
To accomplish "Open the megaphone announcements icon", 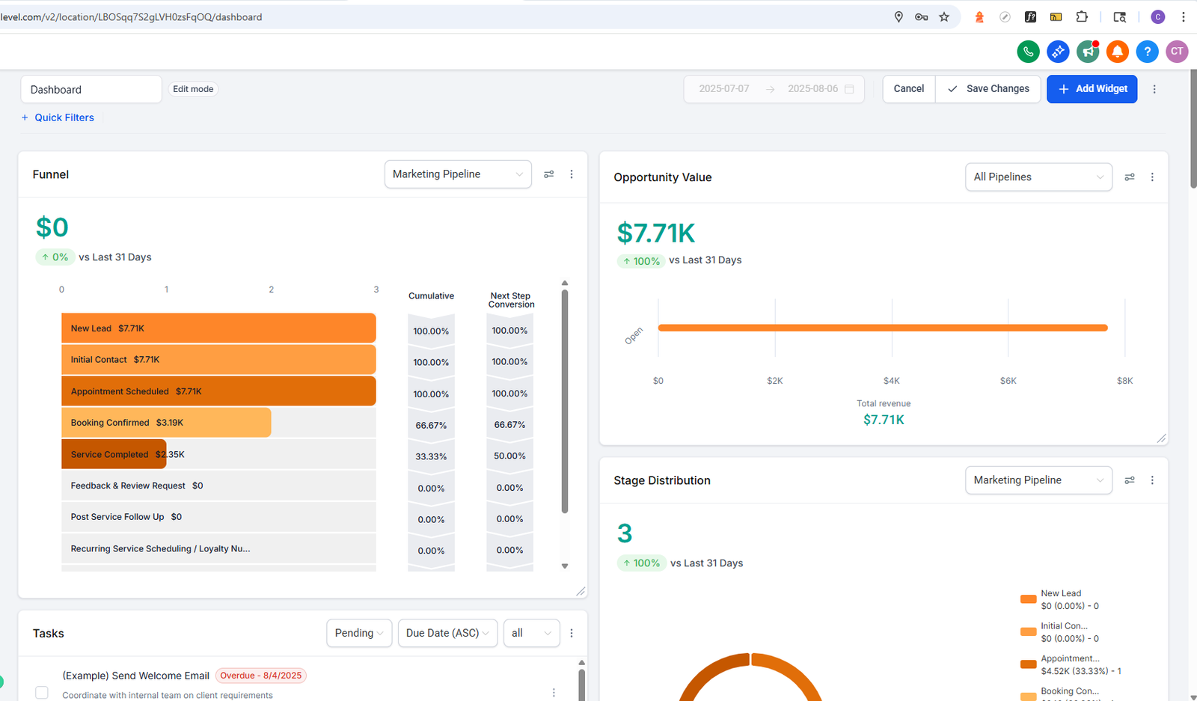I will [x=1087, y=51].
